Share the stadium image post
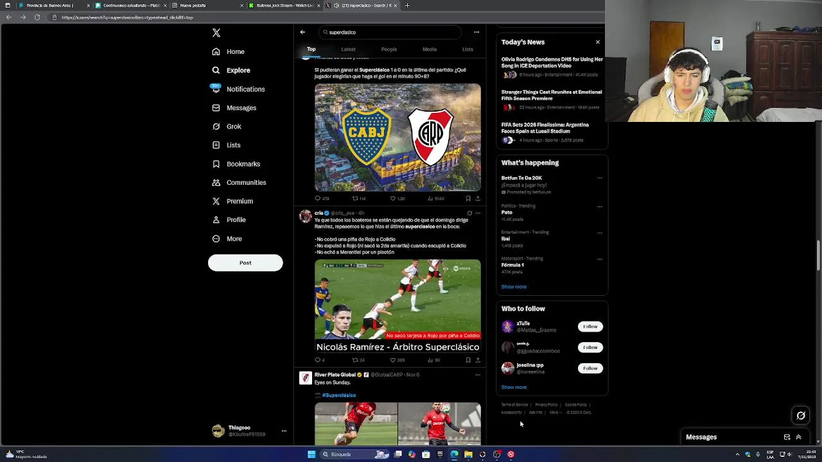The height and width of the screenshot is (462, 822). click(477, 198)
